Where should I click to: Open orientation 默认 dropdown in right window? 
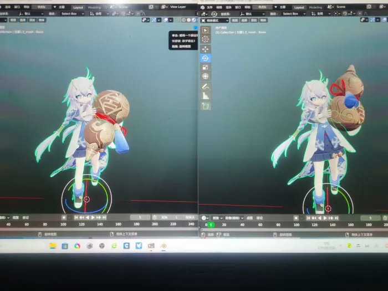coord(252,14)
